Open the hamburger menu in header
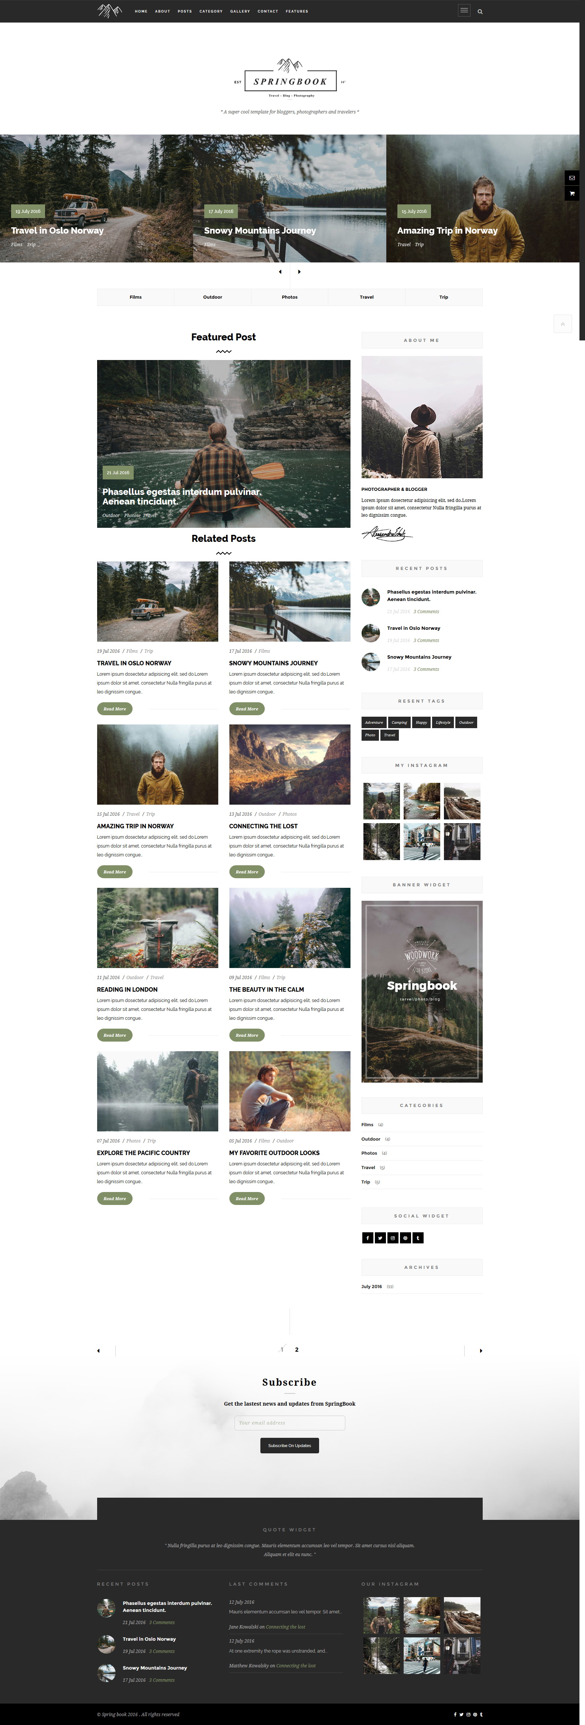The image size is (585, 1725). (x=464, y=11)
